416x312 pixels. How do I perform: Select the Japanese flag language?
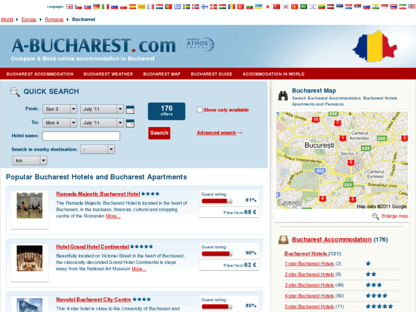click(x=268, y=7)
